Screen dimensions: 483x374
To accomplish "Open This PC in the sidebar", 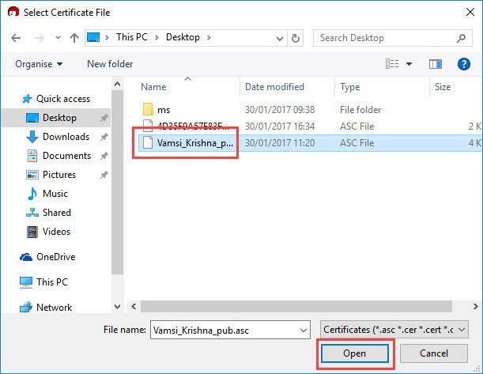I will pos(43,282).
